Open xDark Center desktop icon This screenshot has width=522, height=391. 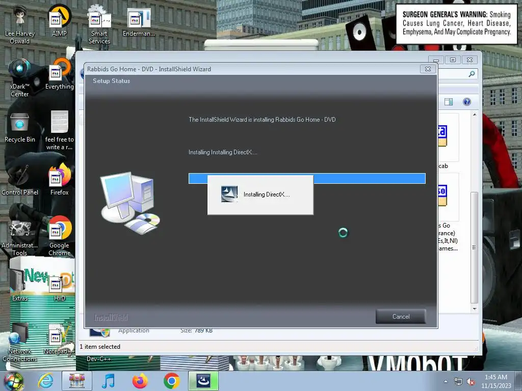(20, 78)
